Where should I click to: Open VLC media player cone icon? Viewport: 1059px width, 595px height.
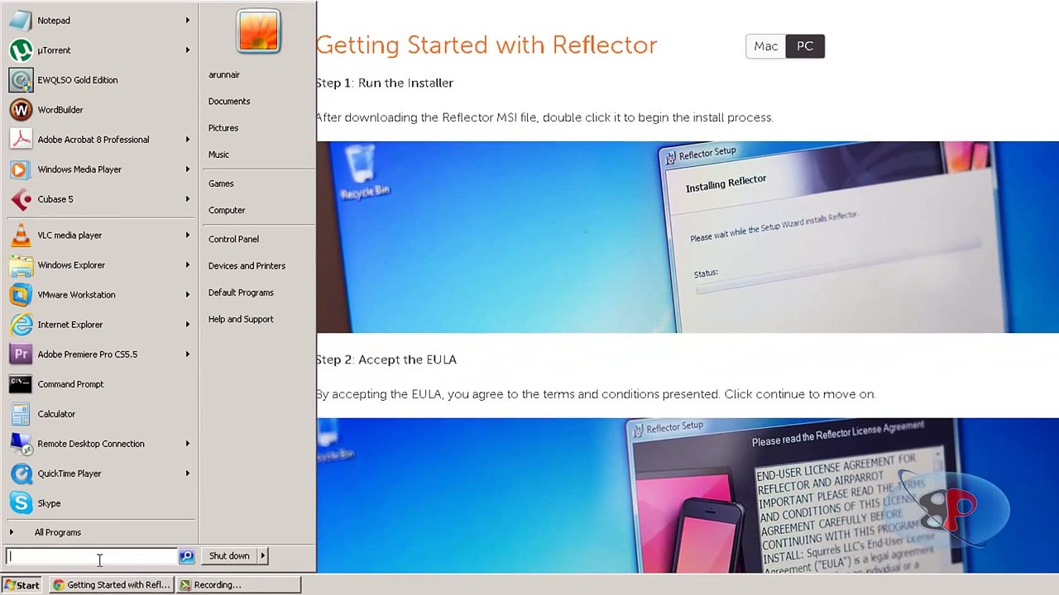(x=21, y=236)
